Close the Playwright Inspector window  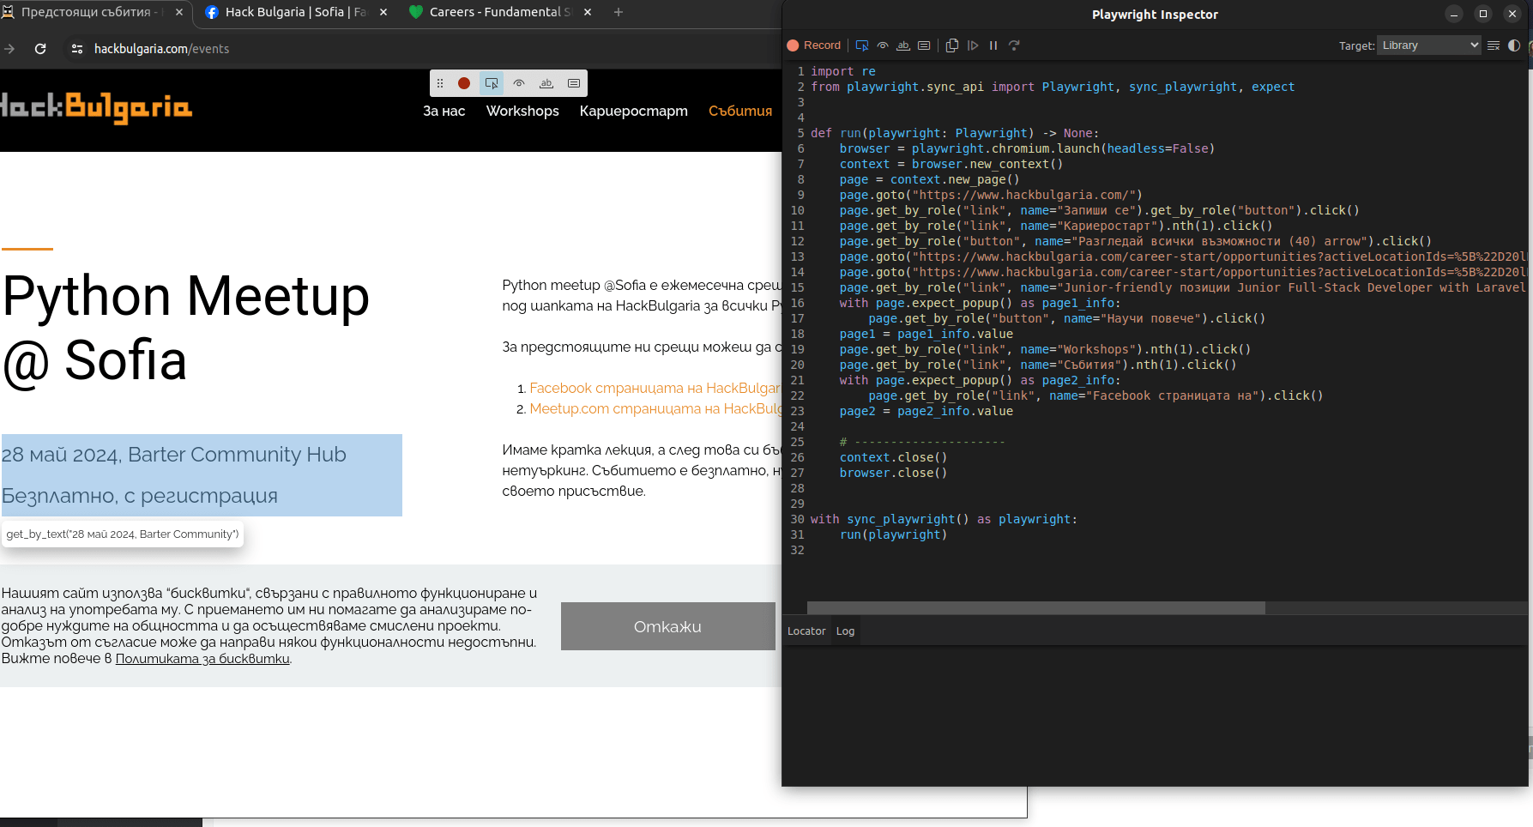pos(1512,14)
